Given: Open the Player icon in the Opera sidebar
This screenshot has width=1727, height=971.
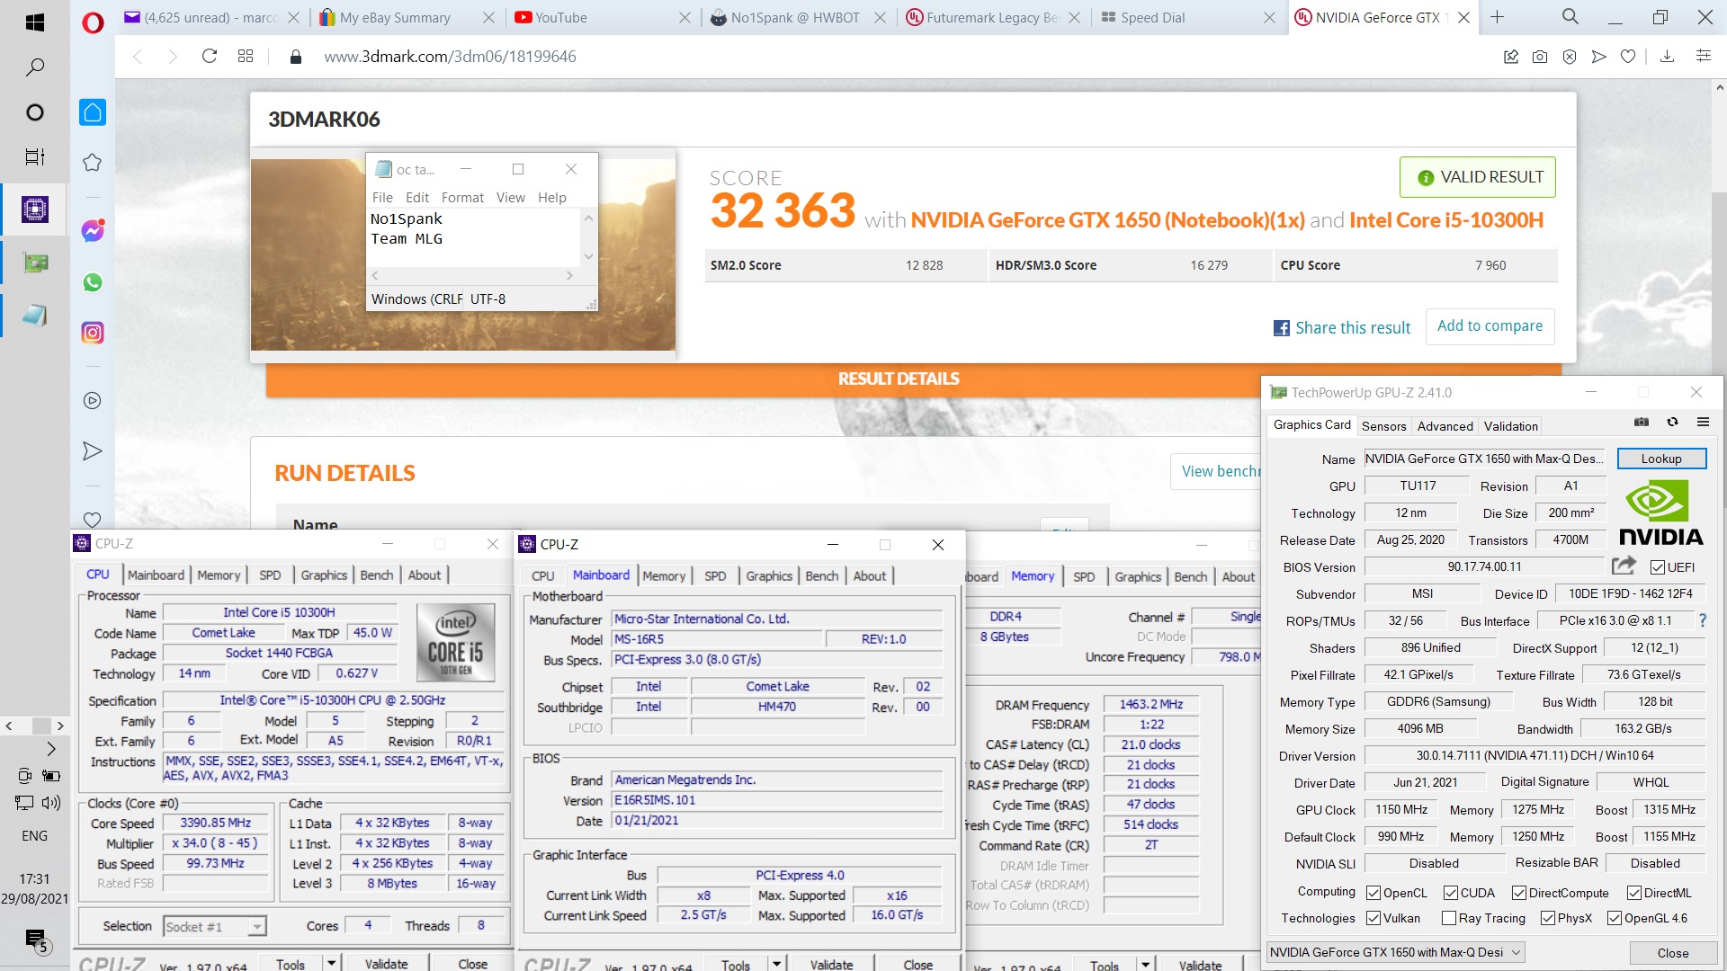Looking at the screenshot, I should (x=92, y=401).
